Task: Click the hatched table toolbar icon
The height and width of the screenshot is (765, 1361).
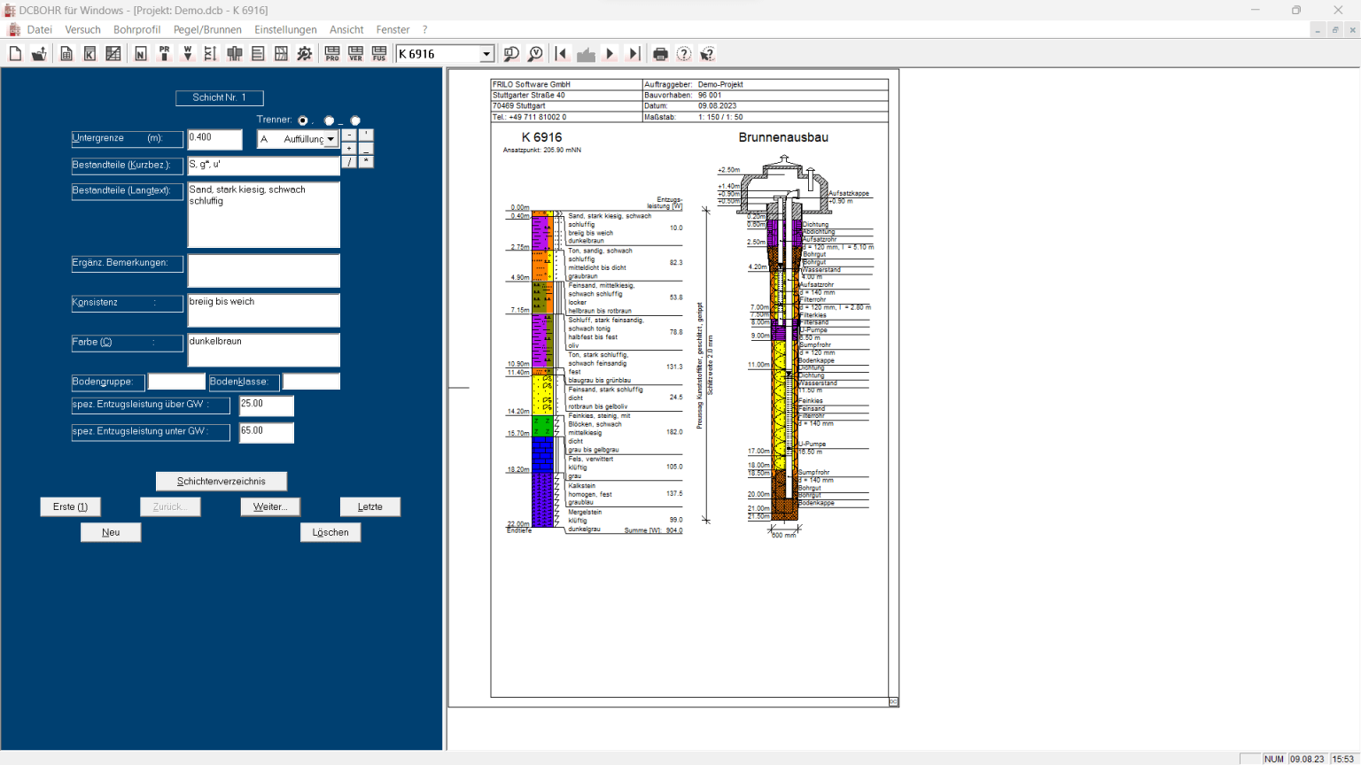Action: coord(113,54)
